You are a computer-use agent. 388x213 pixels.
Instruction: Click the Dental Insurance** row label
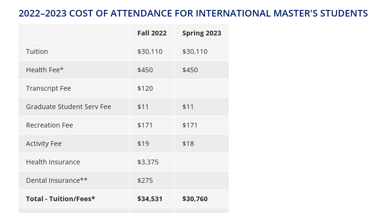(x=57, y=180)
